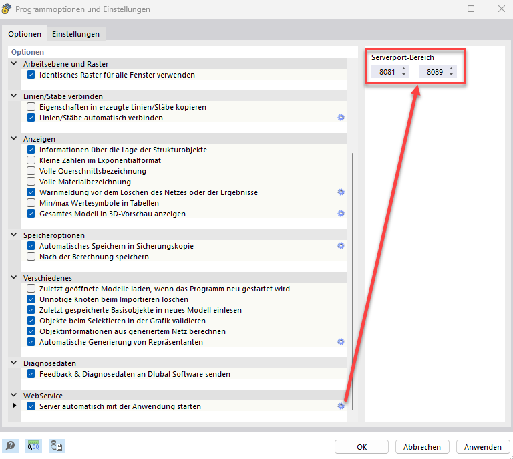Enable Min/max Wertesymbole in Tabellen

pos(31,203)
